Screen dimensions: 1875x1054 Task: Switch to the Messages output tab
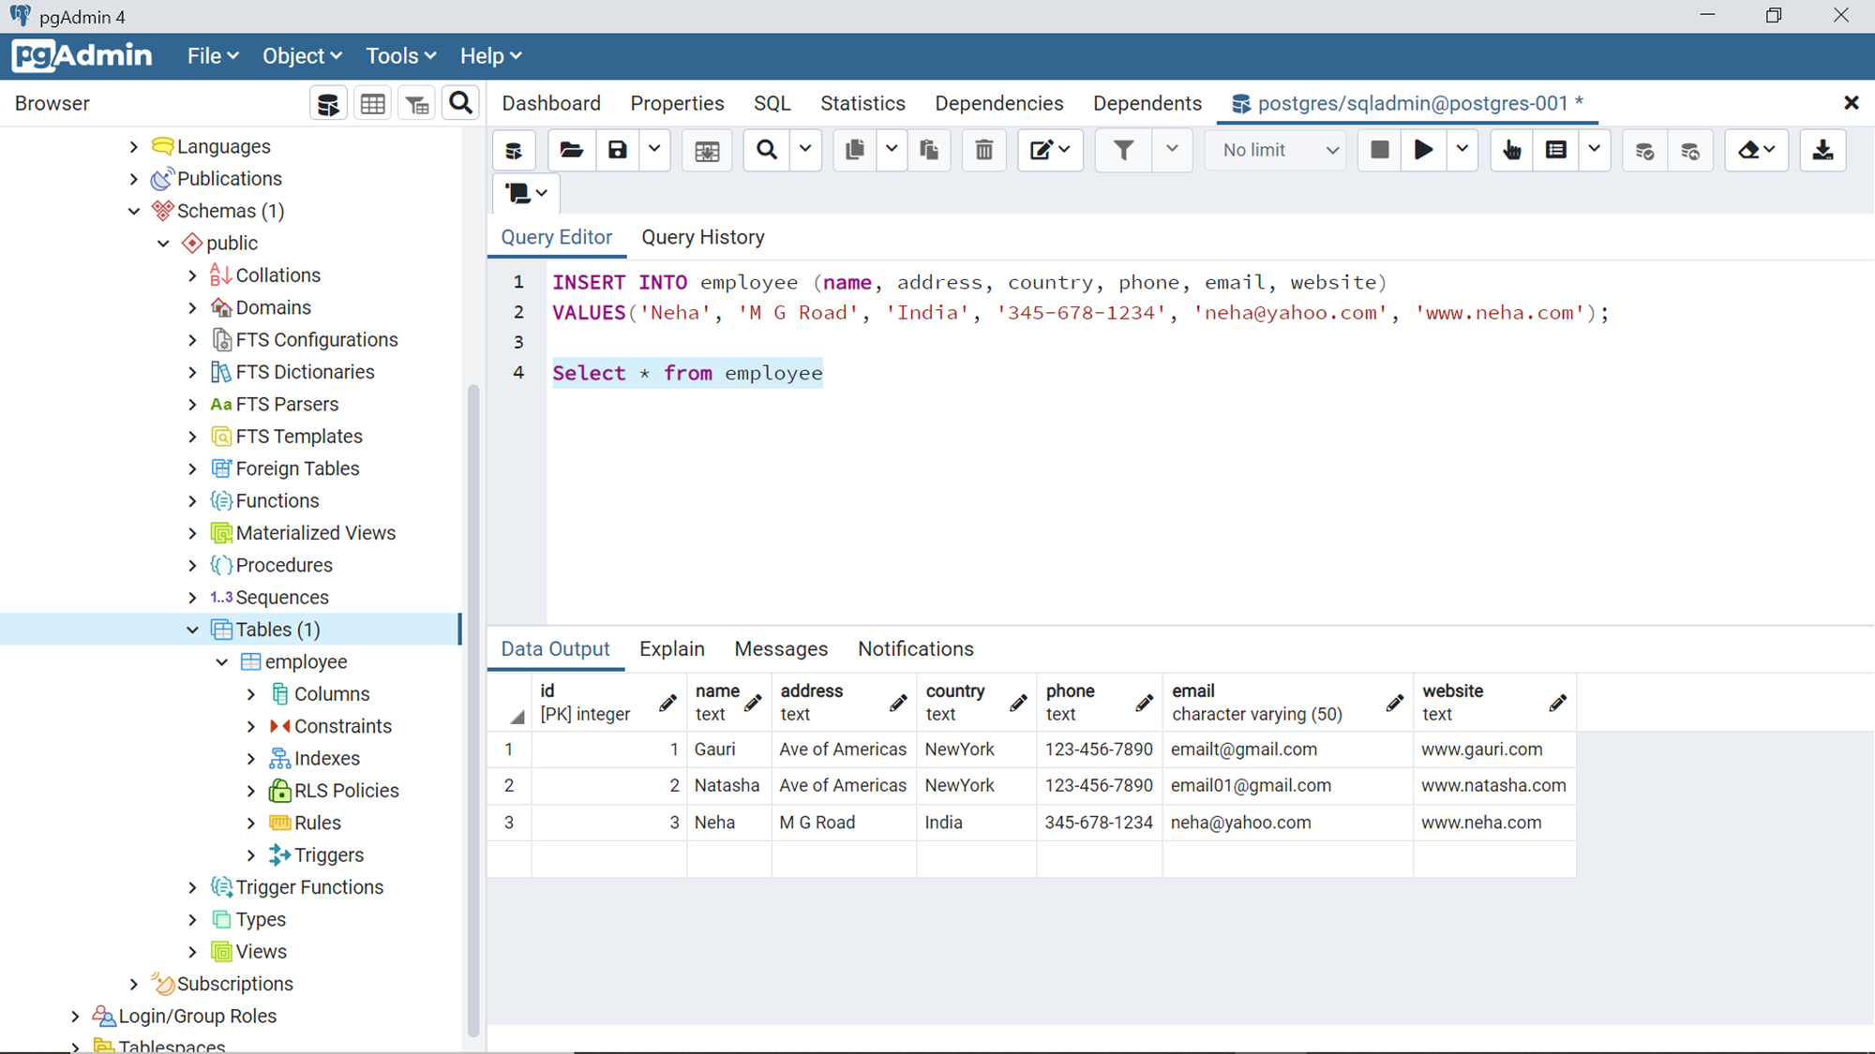pos(780,649)
